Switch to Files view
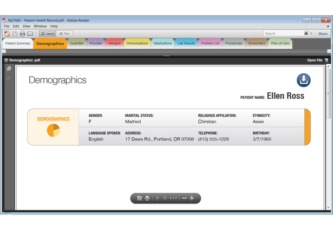 coord(64,33)
